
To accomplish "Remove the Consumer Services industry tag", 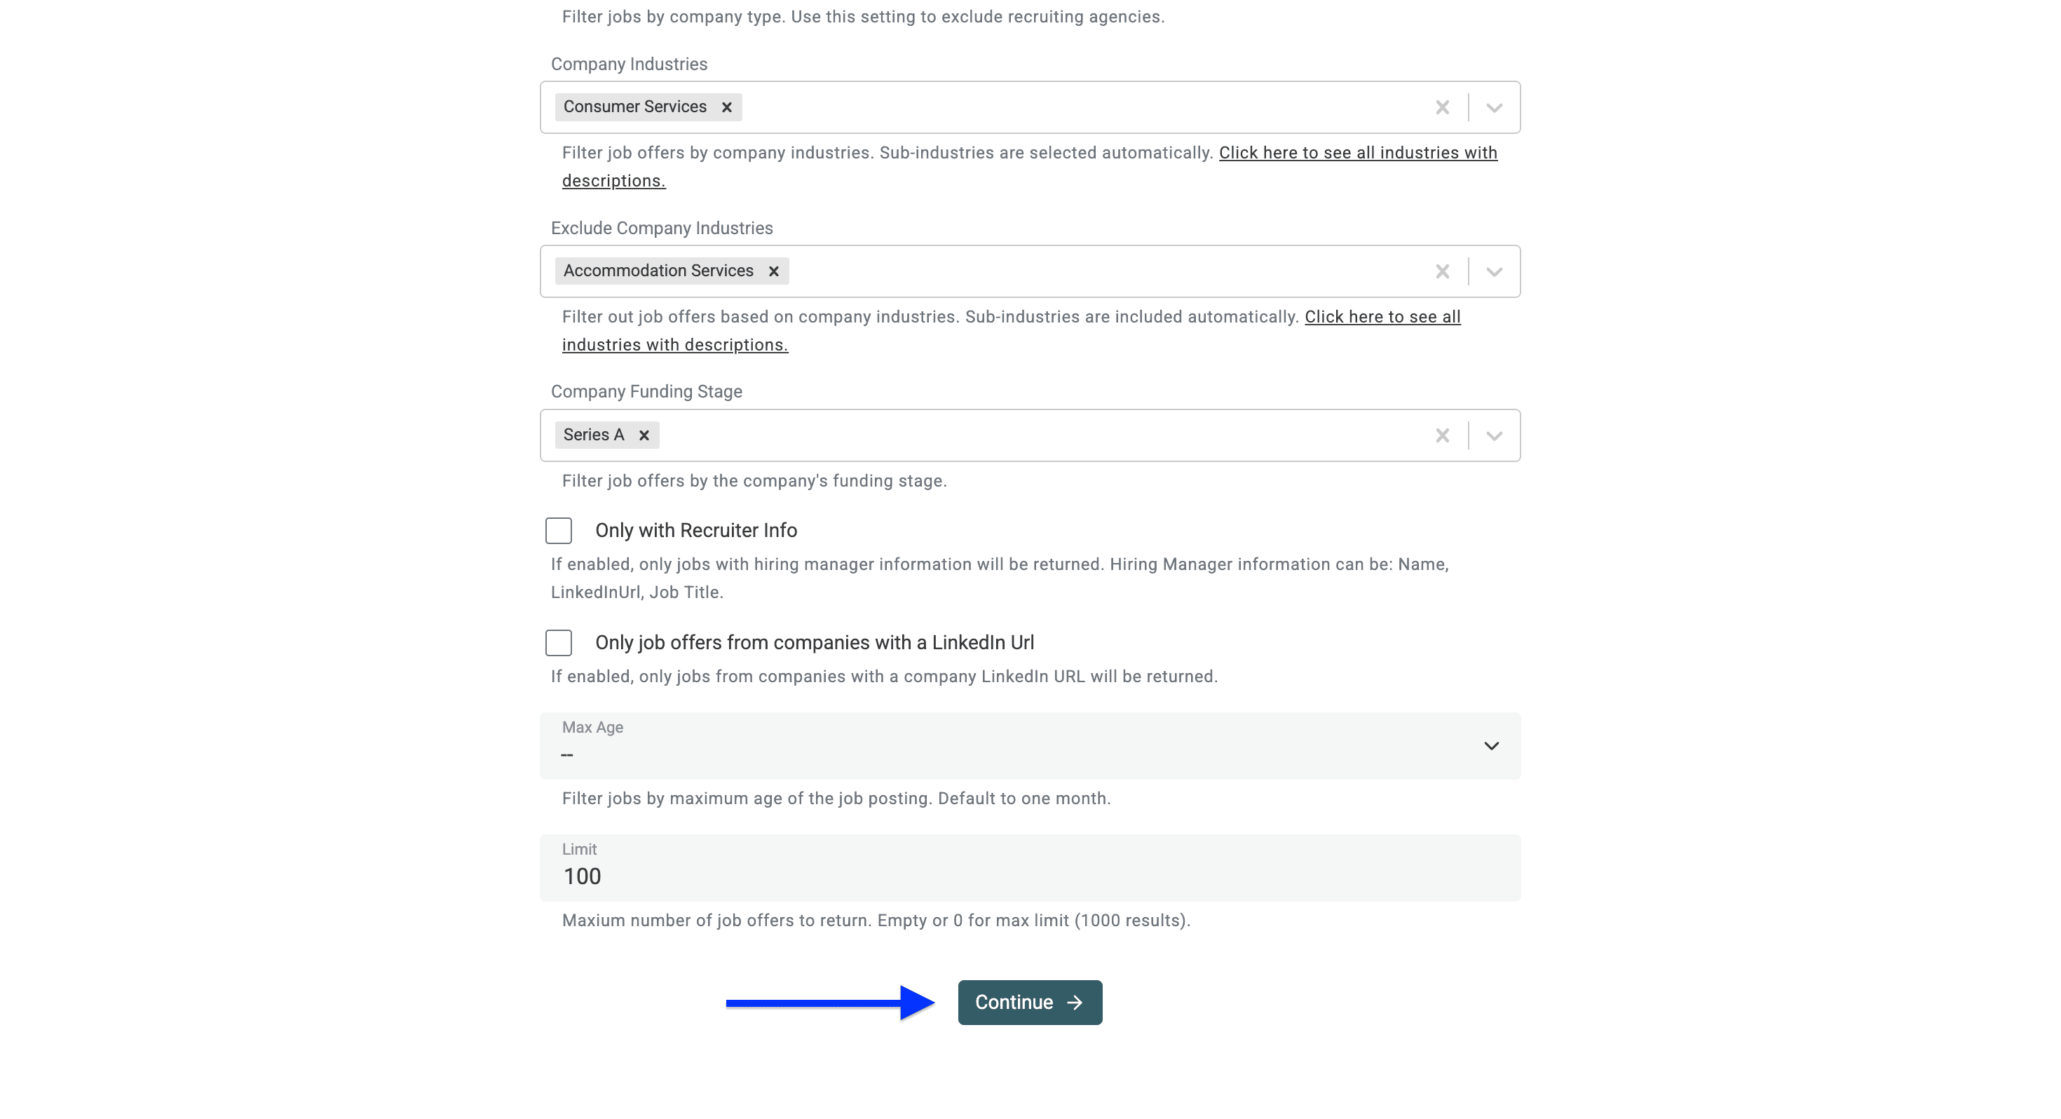I will tap(727, 107).
